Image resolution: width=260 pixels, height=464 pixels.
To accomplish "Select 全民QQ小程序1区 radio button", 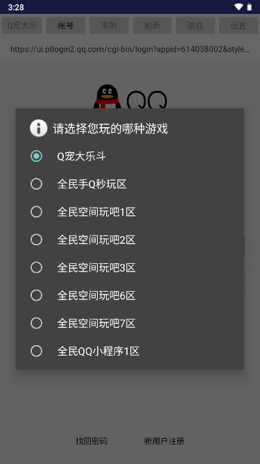I will 130,351.
